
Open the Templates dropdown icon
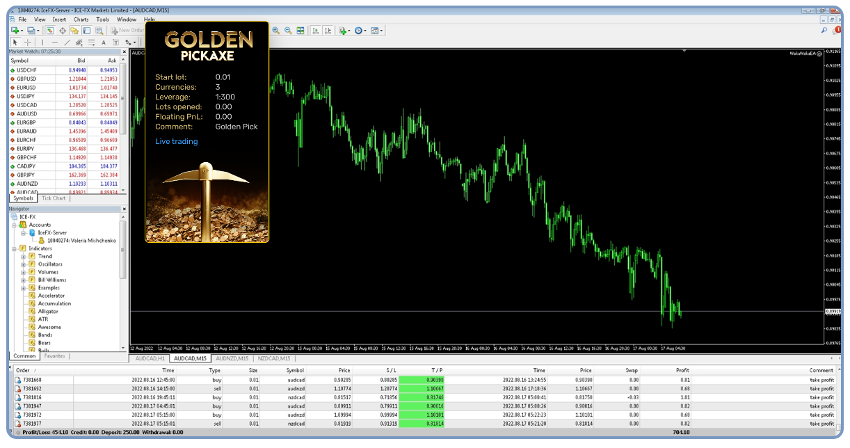[x=376, y=31]
